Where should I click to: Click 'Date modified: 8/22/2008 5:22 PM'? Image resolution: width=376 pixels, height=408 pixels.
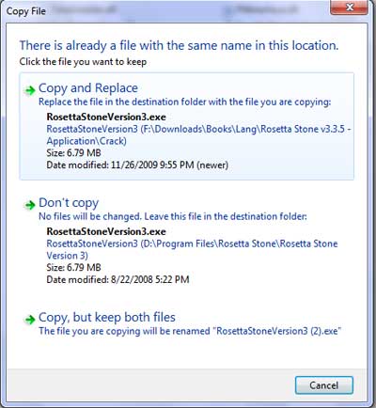pos(117,279)
